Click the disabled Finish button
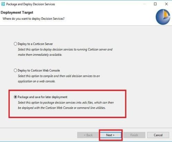The height and width of the screenshot is (142, 172). (x=134, y=135)
